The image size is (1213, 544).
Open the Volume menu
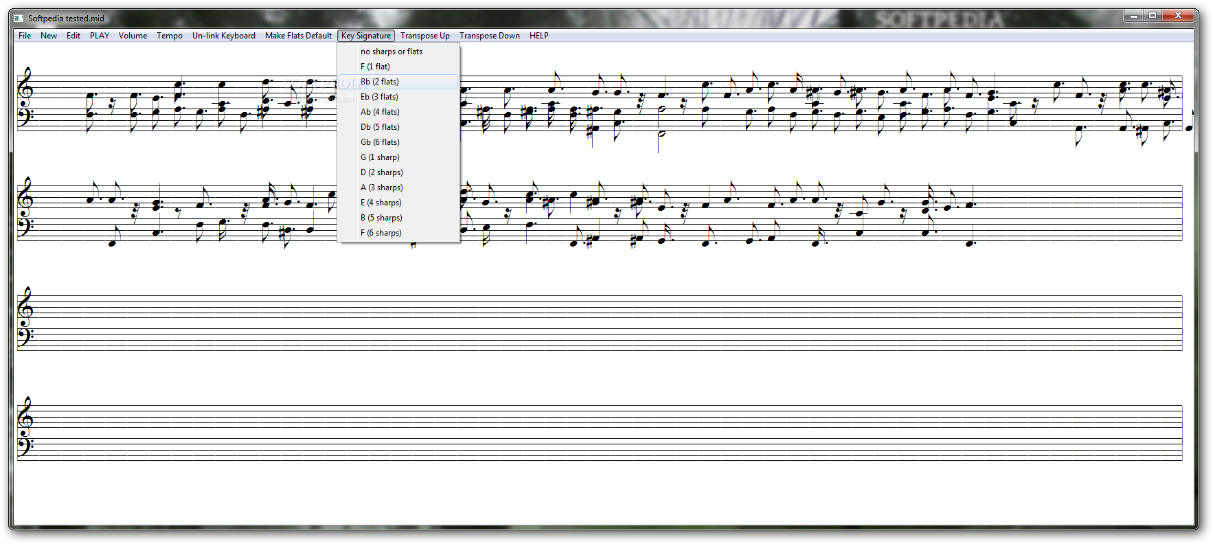(x=133, y=36)
